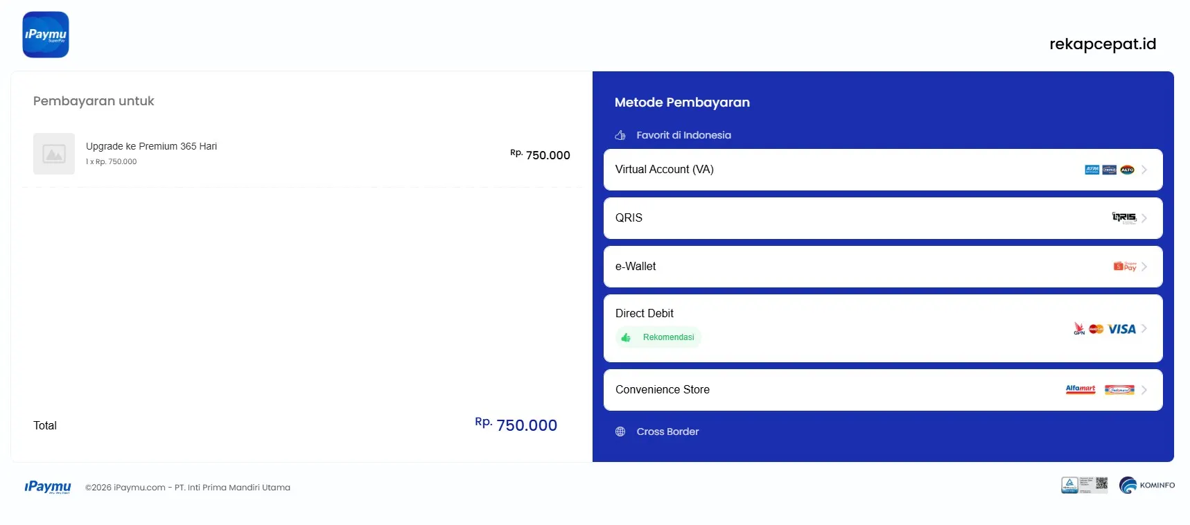1190x525 pixels.
Task: Click the iPaymu footer link
Action: click(47, 487)
